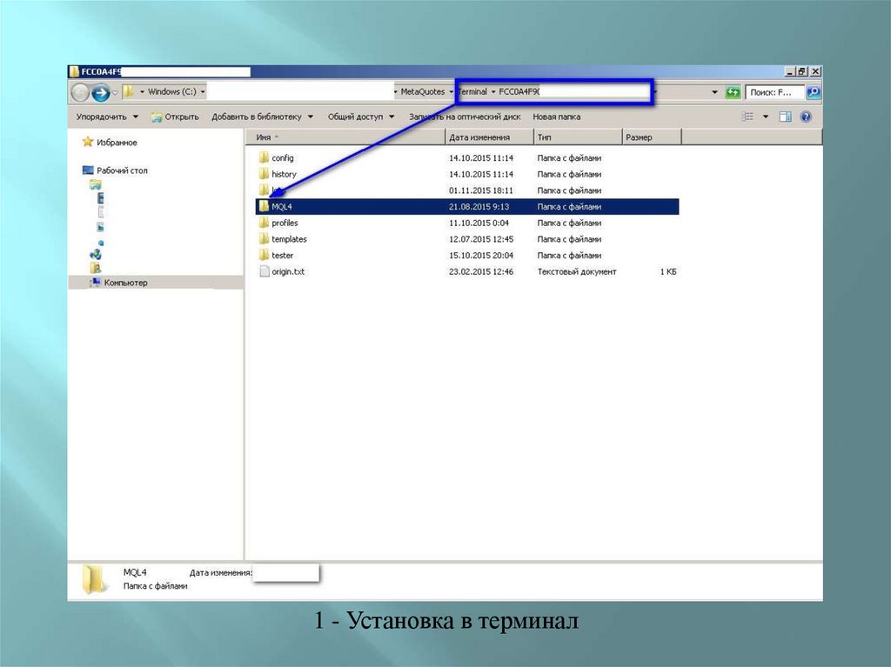Screen dimensions: 891x667
Task: Select the tester folder icon
Action: point(264,255)
